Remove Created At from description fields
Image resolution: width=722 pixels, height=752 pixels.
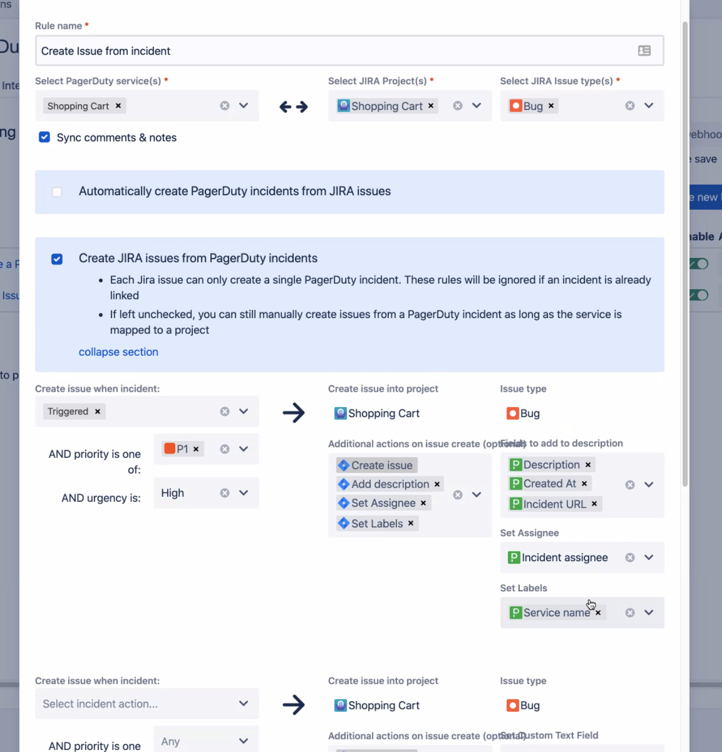[584, 484]
